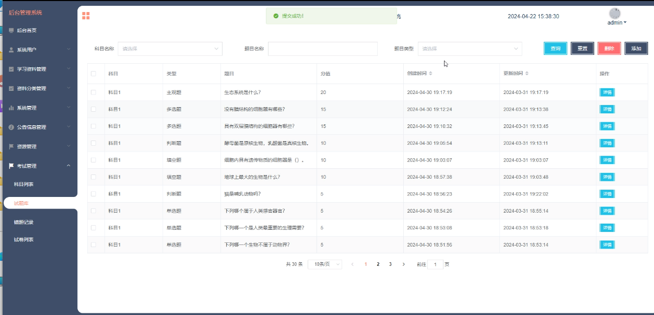Click the chart icon beside 资料分类管理

coord(11,88)
